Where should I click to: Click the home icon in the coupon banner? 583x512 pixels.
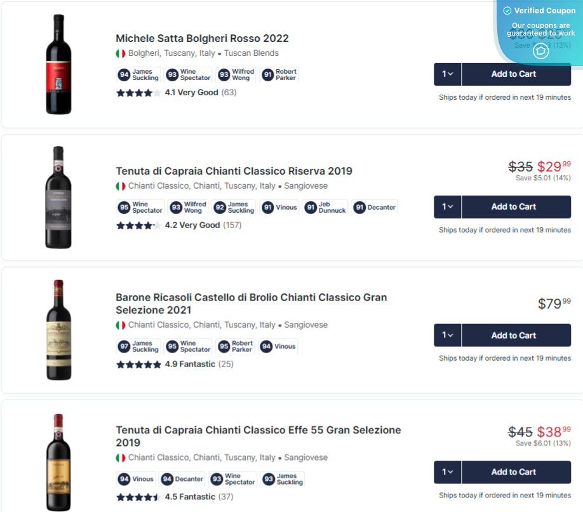pos(540,50)
